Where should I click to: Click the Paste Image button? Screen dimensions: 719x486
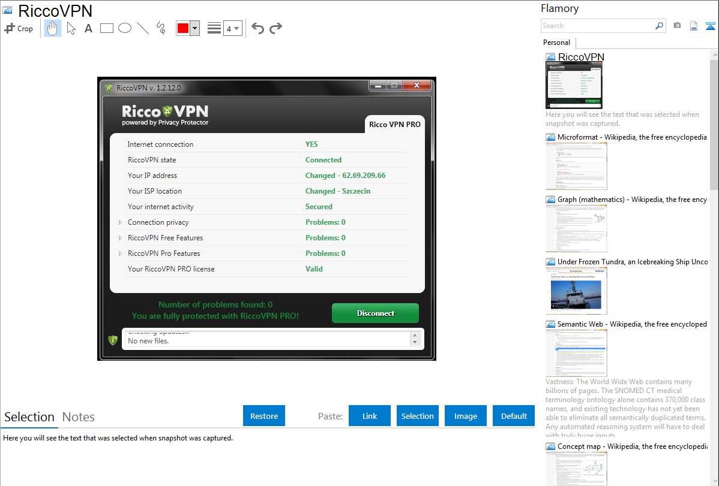pos(465,416)
